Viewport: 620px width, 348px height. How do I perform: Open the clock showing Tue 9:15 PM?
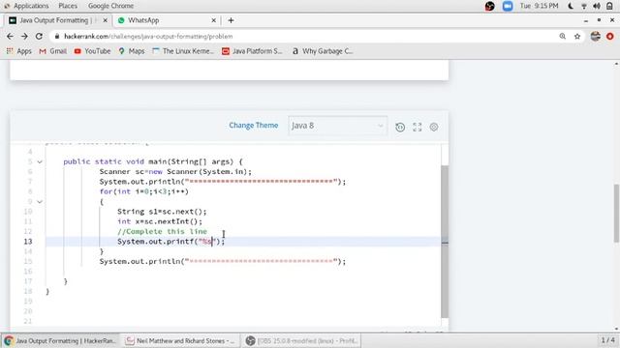(x=539, y=6)
